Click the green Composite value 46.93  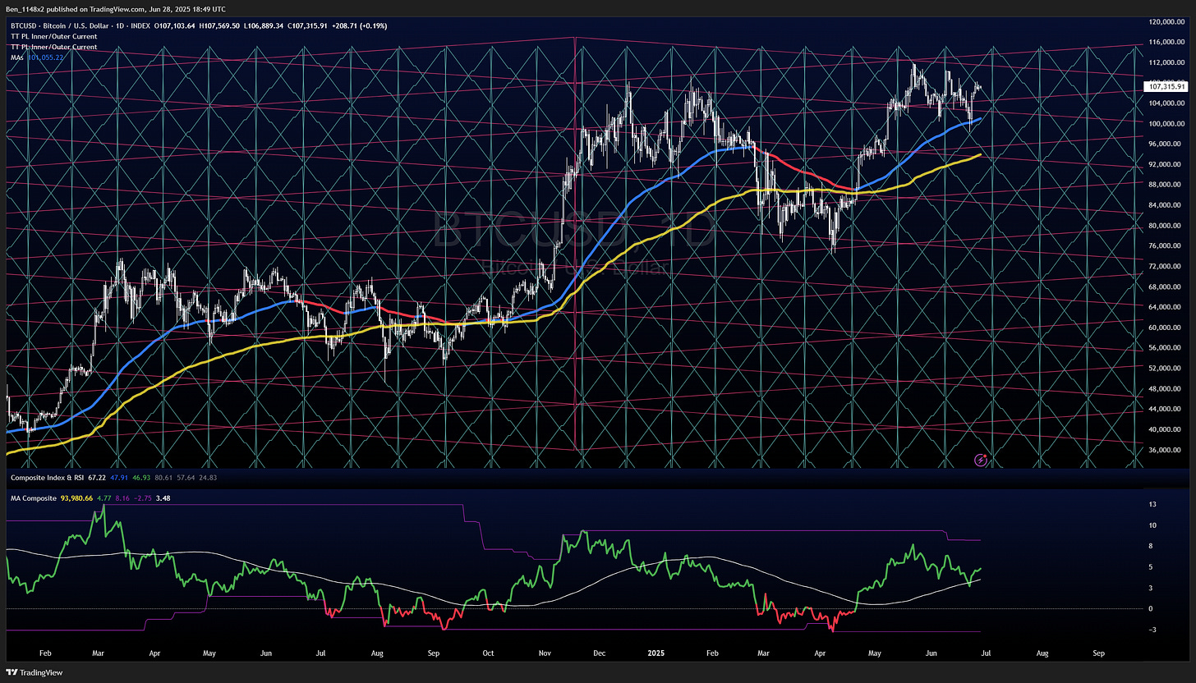point(141,476)
